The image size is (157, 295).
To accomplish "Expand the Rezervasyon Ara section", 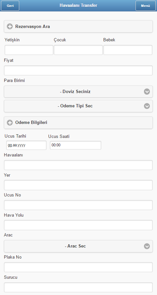I will click(x=78, y=27).
